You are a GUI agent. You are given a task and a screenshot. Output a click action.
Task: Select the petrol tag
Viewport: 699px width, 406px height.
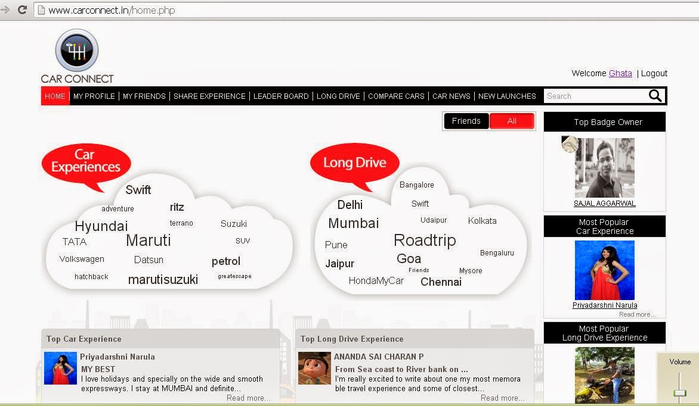(226, 261)
